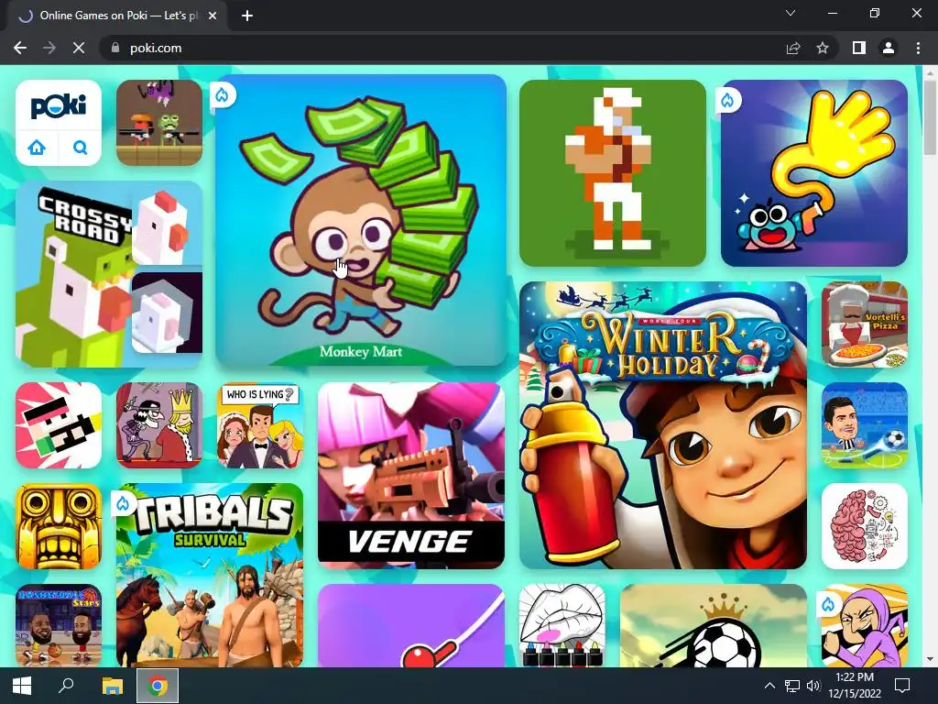
Task: Open the network status tray icon
Action: [792, 686]
